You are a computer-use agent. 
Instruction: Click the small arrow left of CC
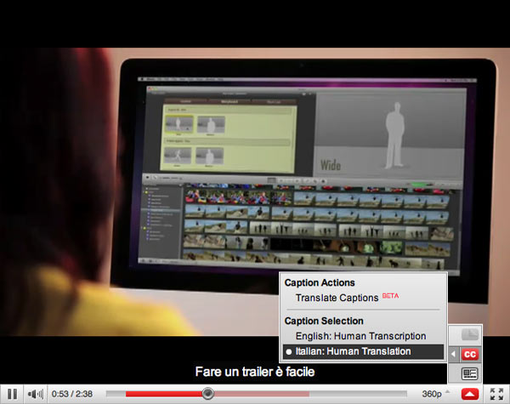coord(453,354)
